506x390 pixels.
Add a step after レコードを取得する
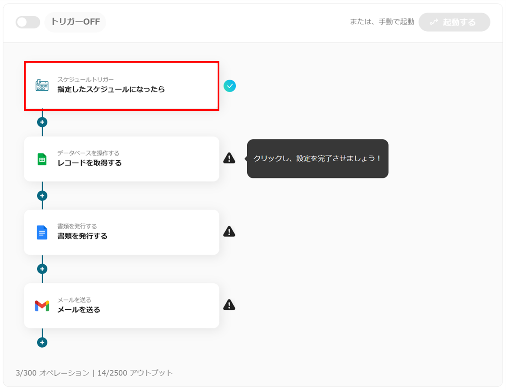pyautogui.click(x=42, y=195)
